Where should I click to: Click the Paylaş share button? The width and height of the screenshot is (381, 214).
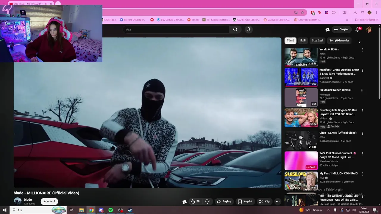tap(224, 202)
